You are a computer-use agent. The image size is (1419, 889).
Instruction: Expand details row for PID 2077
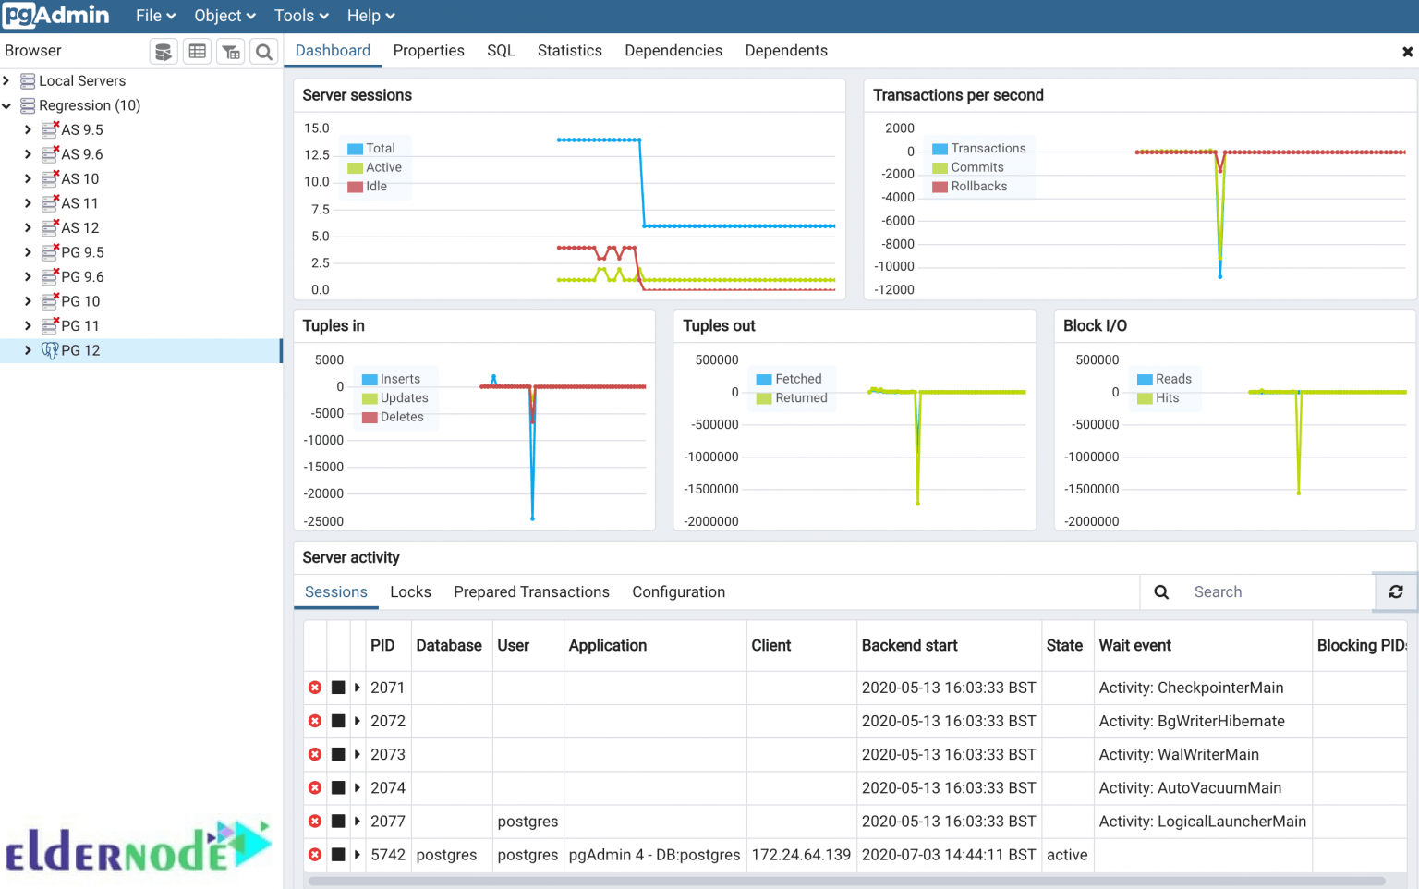(x=358, y=822)
